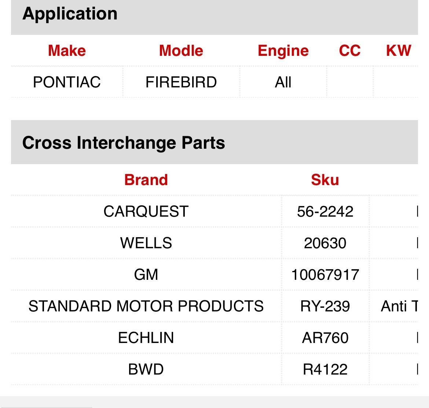Click the RY-239 sku value
The width and height of the screenshot is (429, 408).
pyautogui.click(x=325, y=306)
